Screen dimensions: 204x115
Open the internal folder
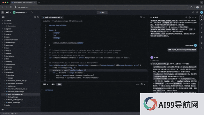tap(9, 53)
